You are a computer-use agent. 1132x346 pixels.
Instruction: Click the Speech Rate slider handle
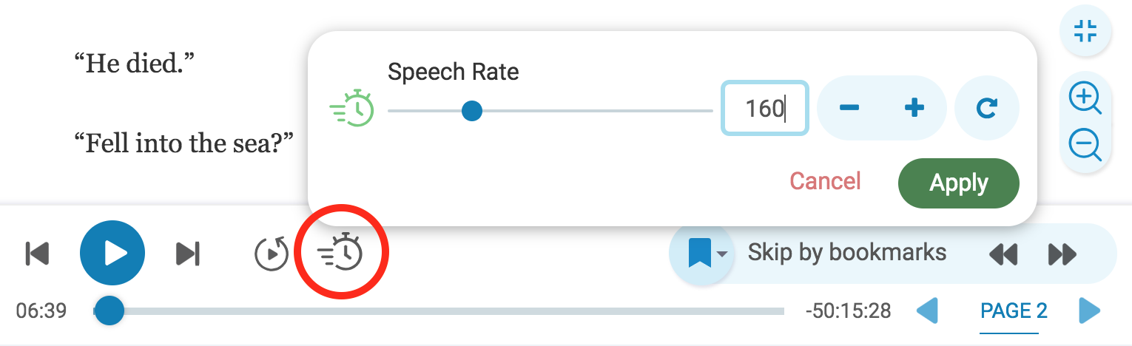(x=472, y=111)
